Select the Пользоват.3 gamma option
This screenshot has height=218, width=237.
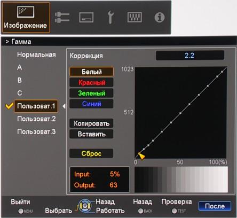click(36, 131)
